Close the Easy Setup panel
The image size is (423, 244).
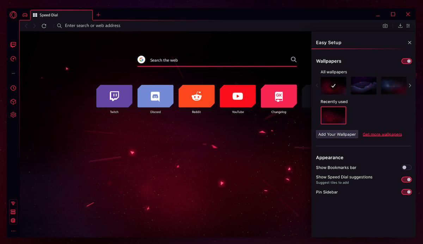[x=410, y=43]
